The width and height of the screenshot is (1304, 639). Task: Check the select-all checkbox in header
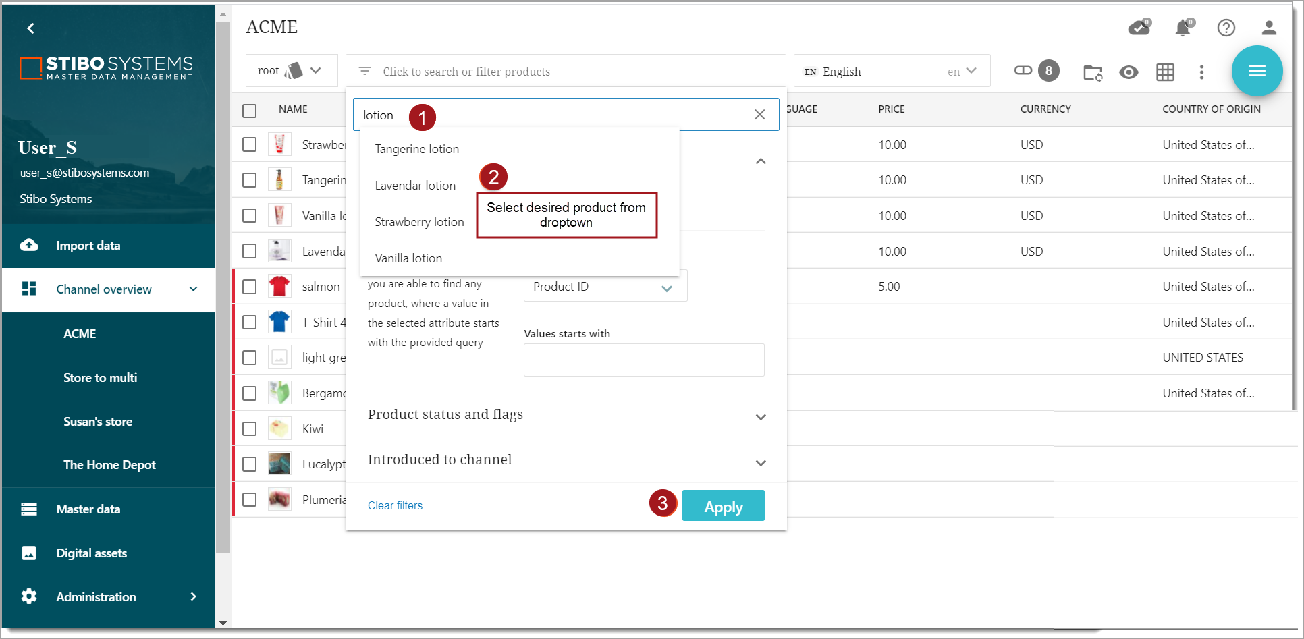click(x=250, y=111)
